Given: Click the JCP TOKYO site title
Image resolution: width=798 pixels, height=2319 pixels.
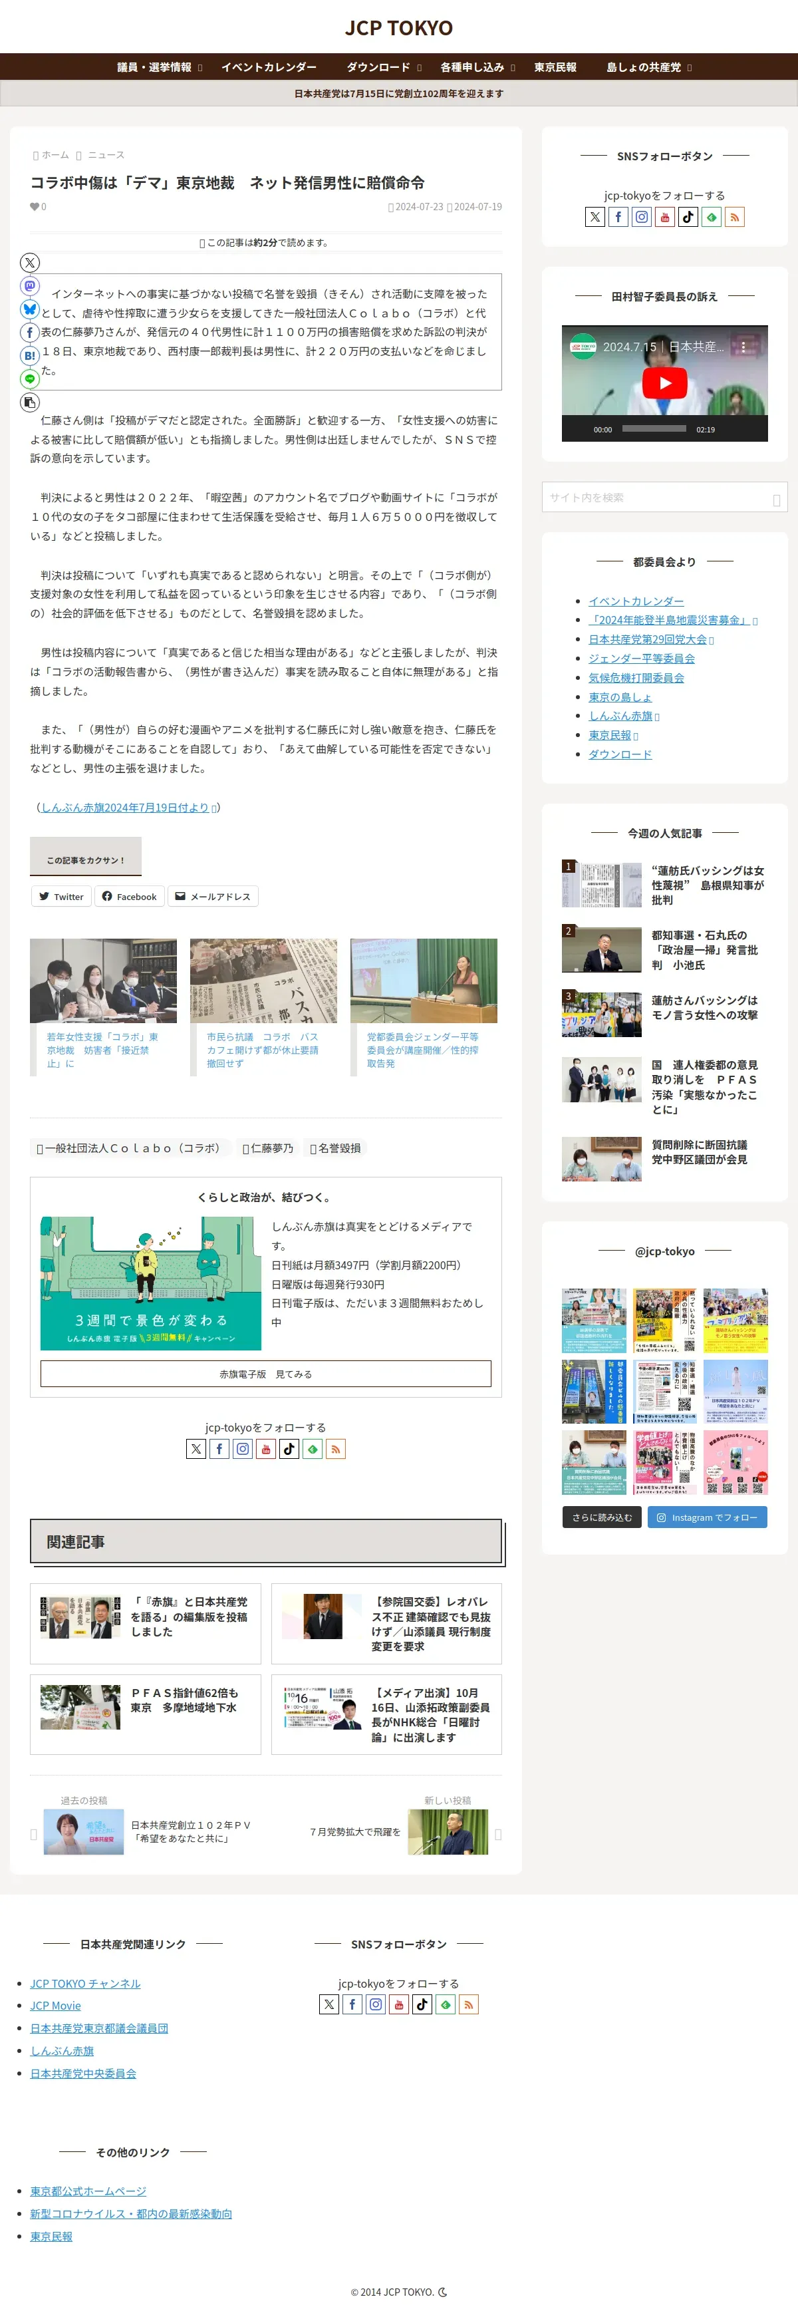Looking at the screenshot, I should (398, 28).
